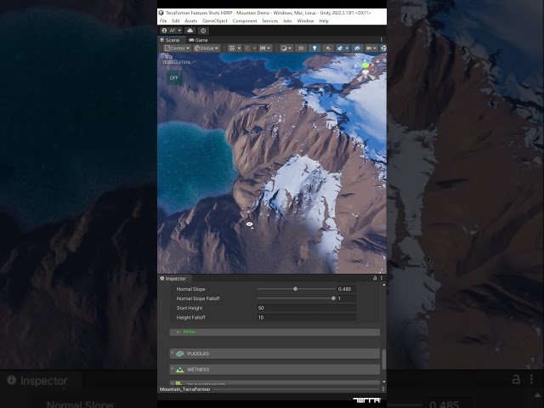
Task: Click the Inspector scroll-down arrow
Action: pyautogui.click(x=383, y=382)
